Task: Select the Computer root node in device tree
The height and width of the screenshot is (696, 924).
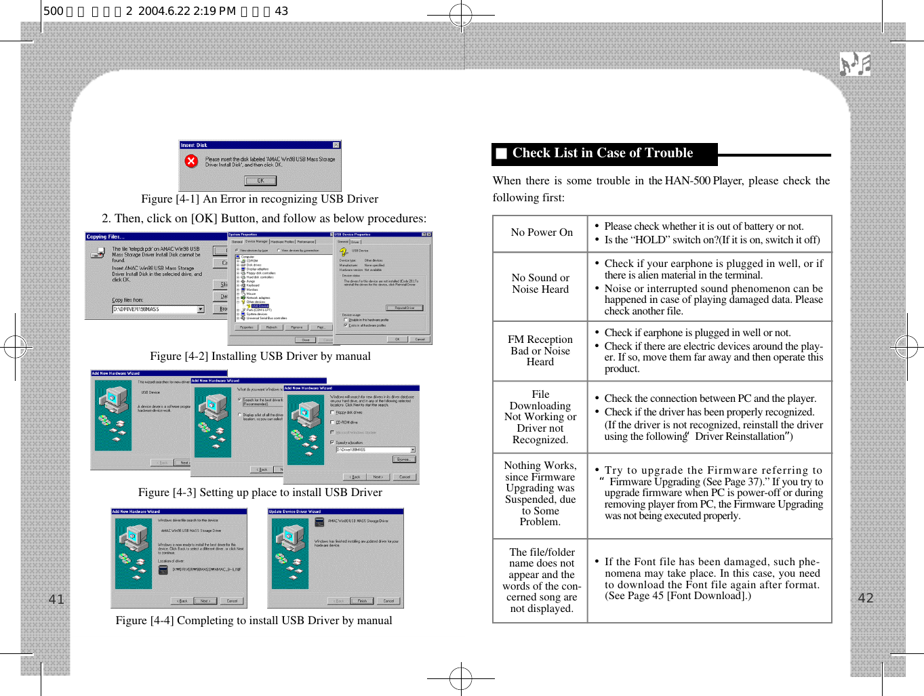Action: (245, 257)
